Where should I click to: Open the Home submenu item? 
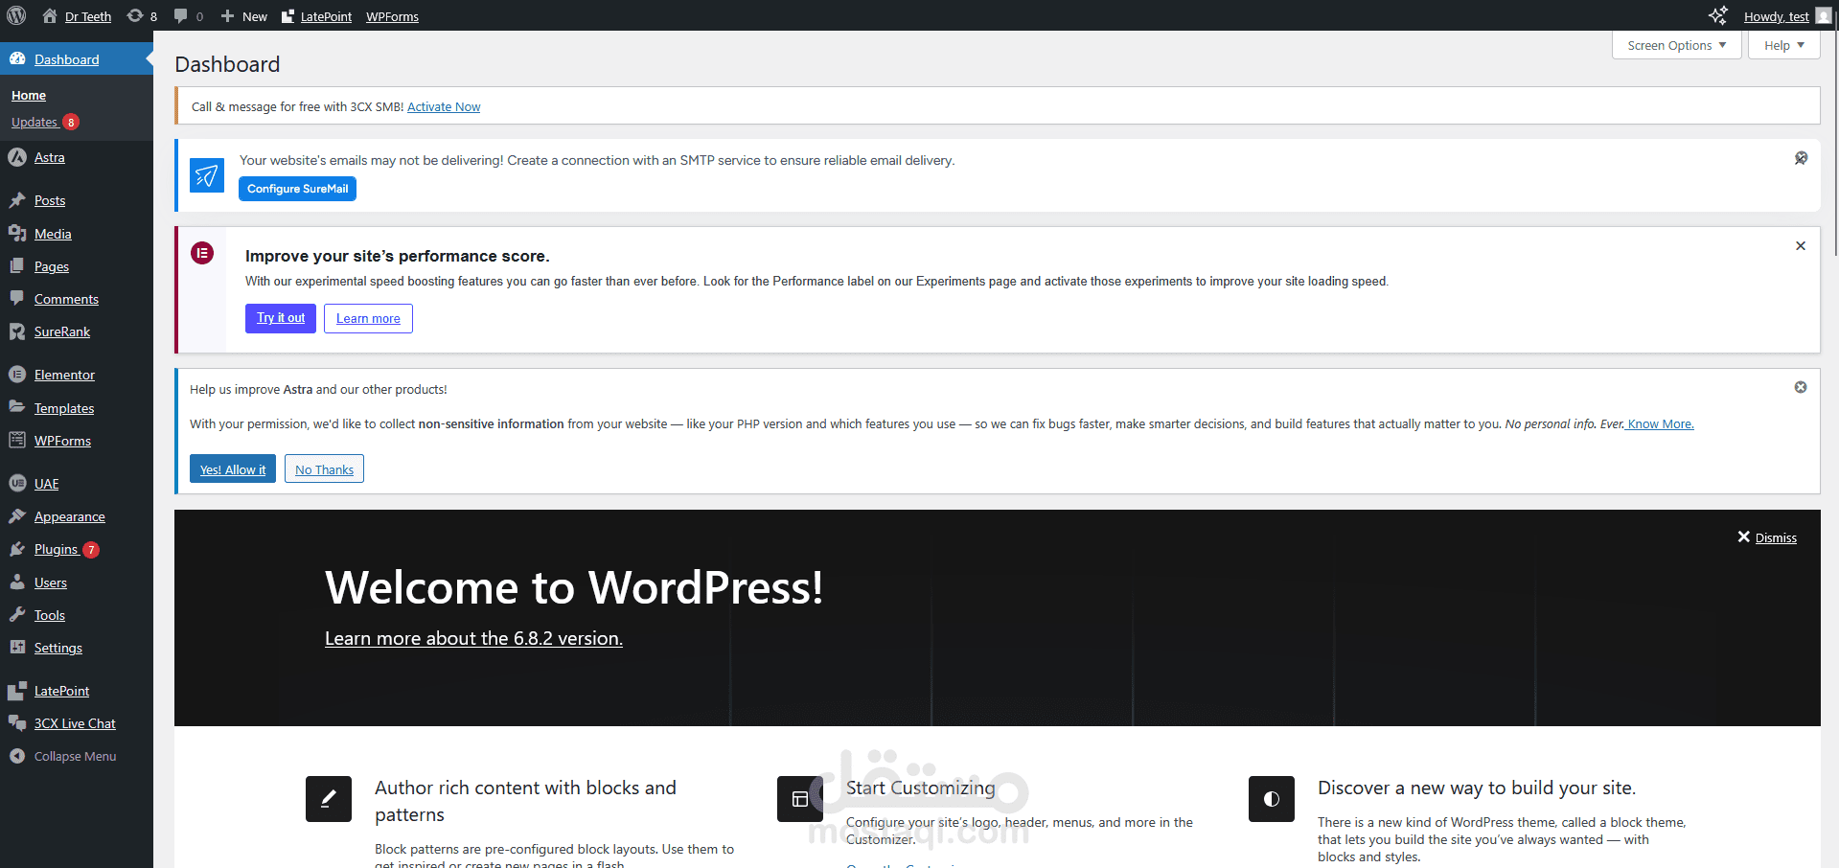click(29, 95)
